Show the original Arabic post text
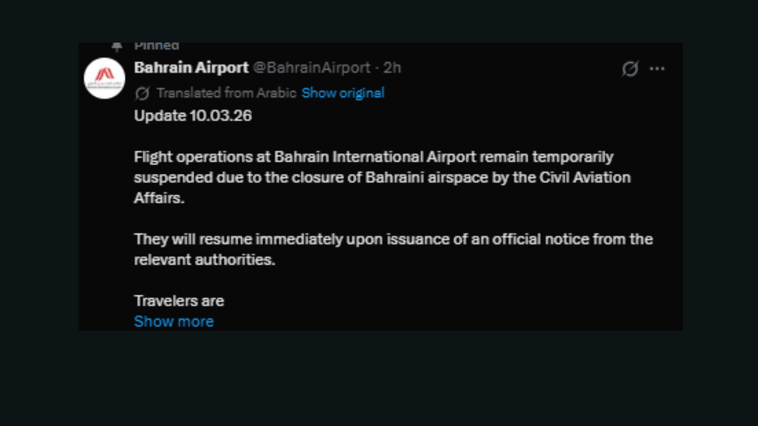This screenshot has width=758, height=426. pyautogui.click(x=343, y=93)
